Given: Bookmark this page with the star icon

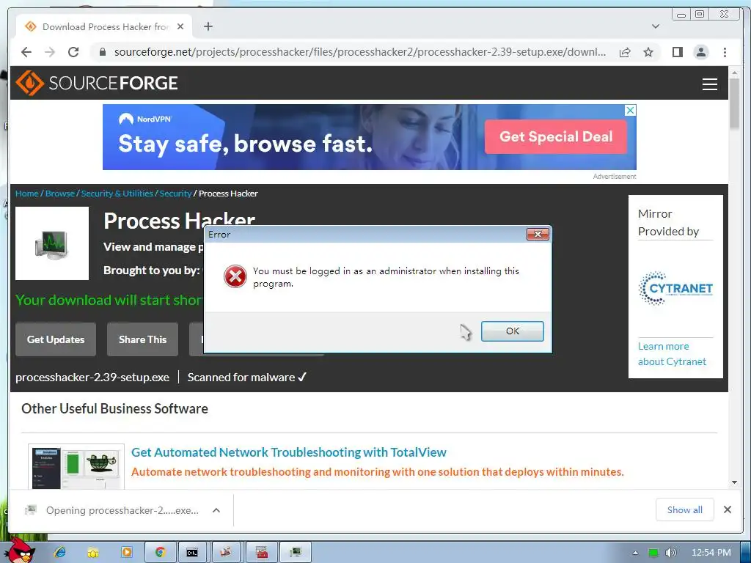Looking at the screenshot, I should point(648,52).
